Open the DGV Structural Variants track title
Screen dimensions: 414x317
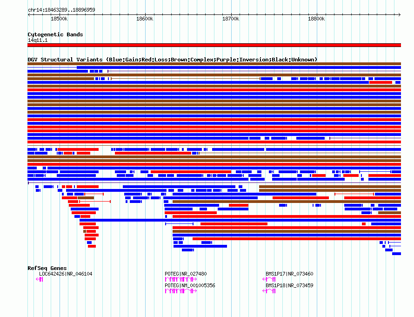pyautogui.click(x=172, y=60)
